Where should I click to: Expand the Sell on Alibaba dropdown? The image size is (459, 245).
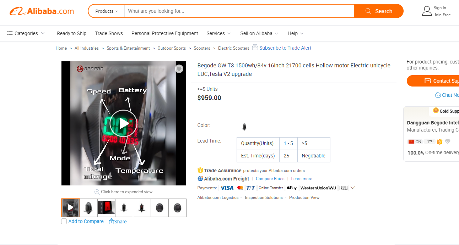click(259, 33)
